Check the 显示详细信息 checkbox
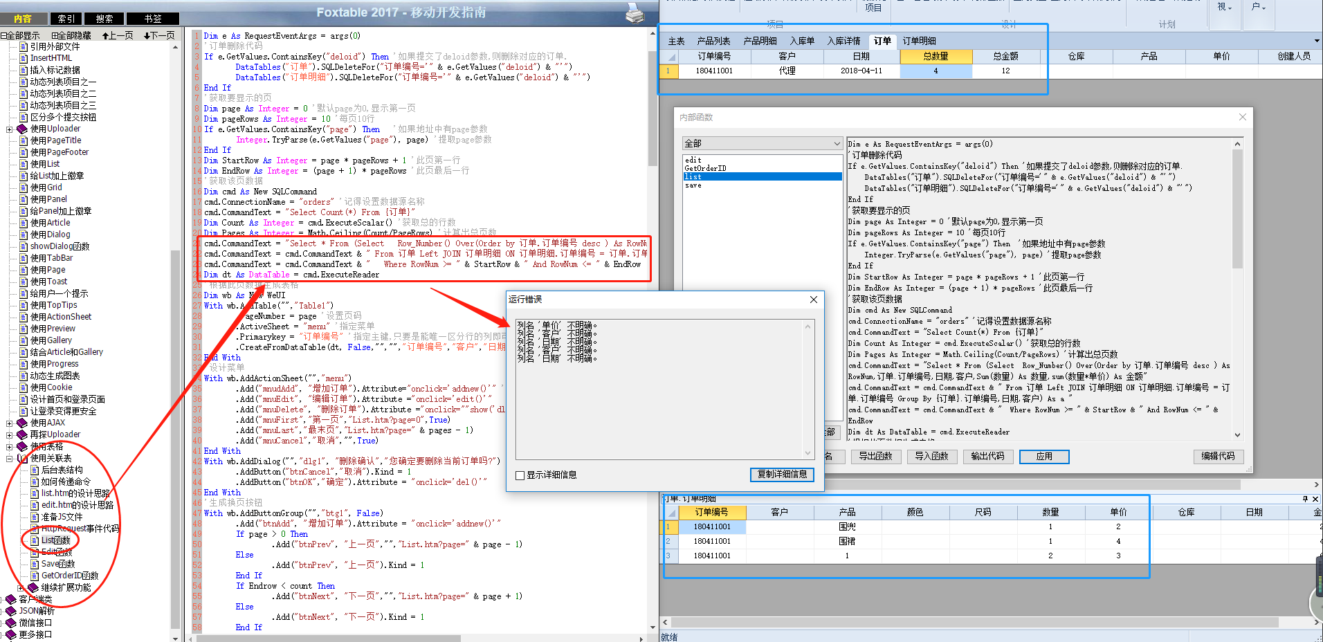1323x642 pixels. (x=520, y=475)
